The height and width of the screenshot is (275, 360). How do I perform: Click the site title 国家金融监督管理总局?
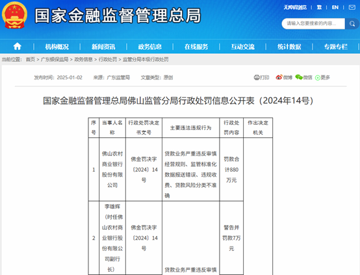point(118,16)
